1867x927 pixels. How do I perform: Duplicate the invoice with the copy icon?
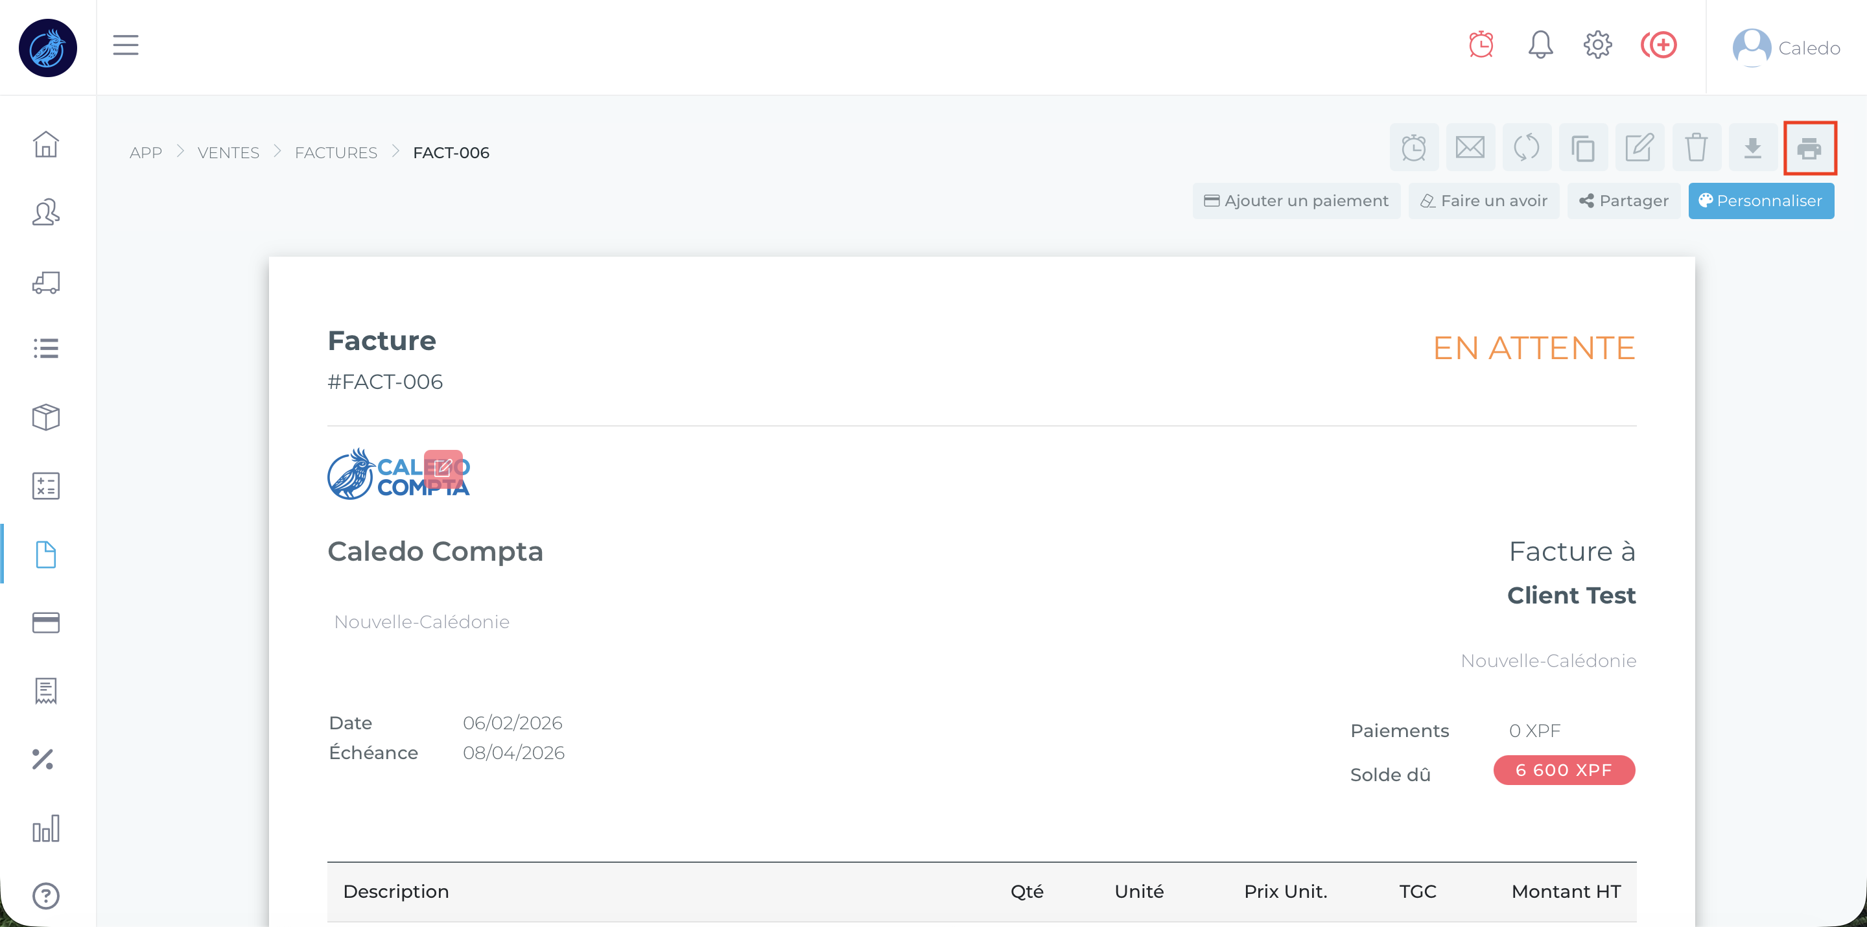[x=1583, y=148]
